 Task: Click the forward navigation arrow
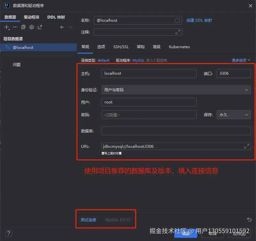71,27
